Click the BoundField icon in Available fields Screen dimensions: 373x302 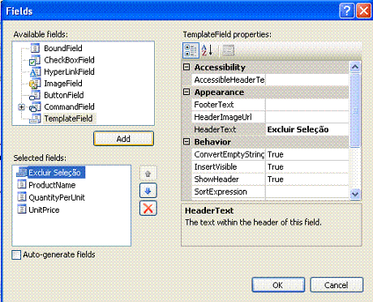pos(35,48)
